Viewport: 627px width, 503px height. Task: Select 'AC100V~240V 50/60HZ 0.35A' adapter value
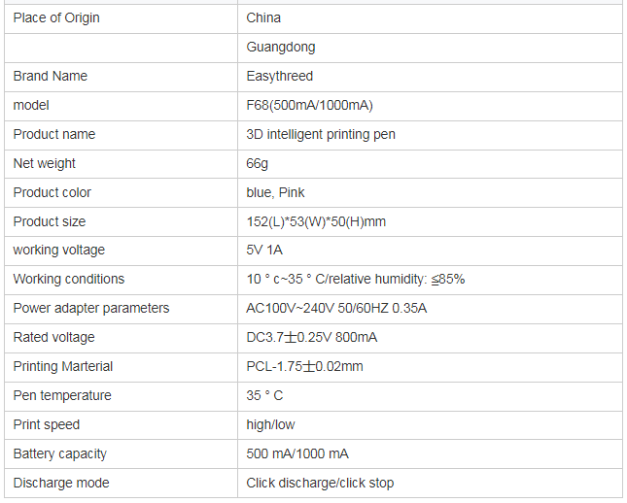pos(336,308)
